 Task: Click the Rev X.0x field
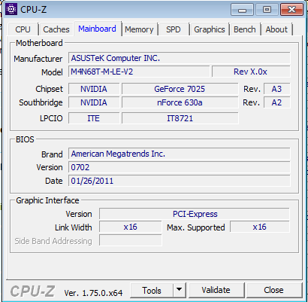pyautogui.click(x=251, y=72)
